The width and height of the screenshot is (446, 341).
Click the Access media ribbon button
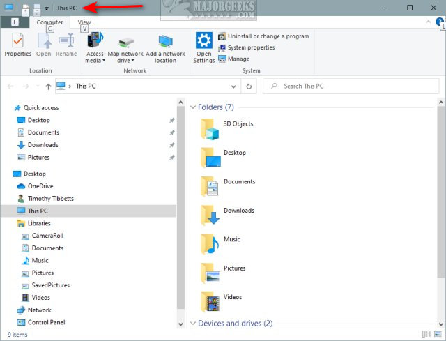95,48
